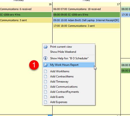The height and width of the screenshot is (116, 130).
Task: Select Friday's Communications: 3 sent entry
Action: [86, 26]
